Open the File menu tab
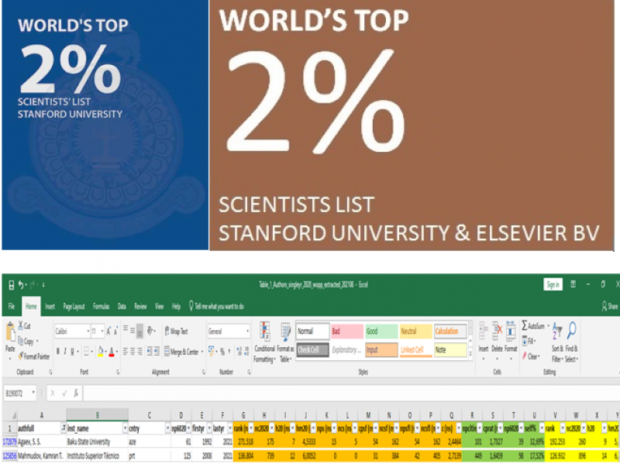Viewport: 620px width, 464px height. [x=12, y=306]
